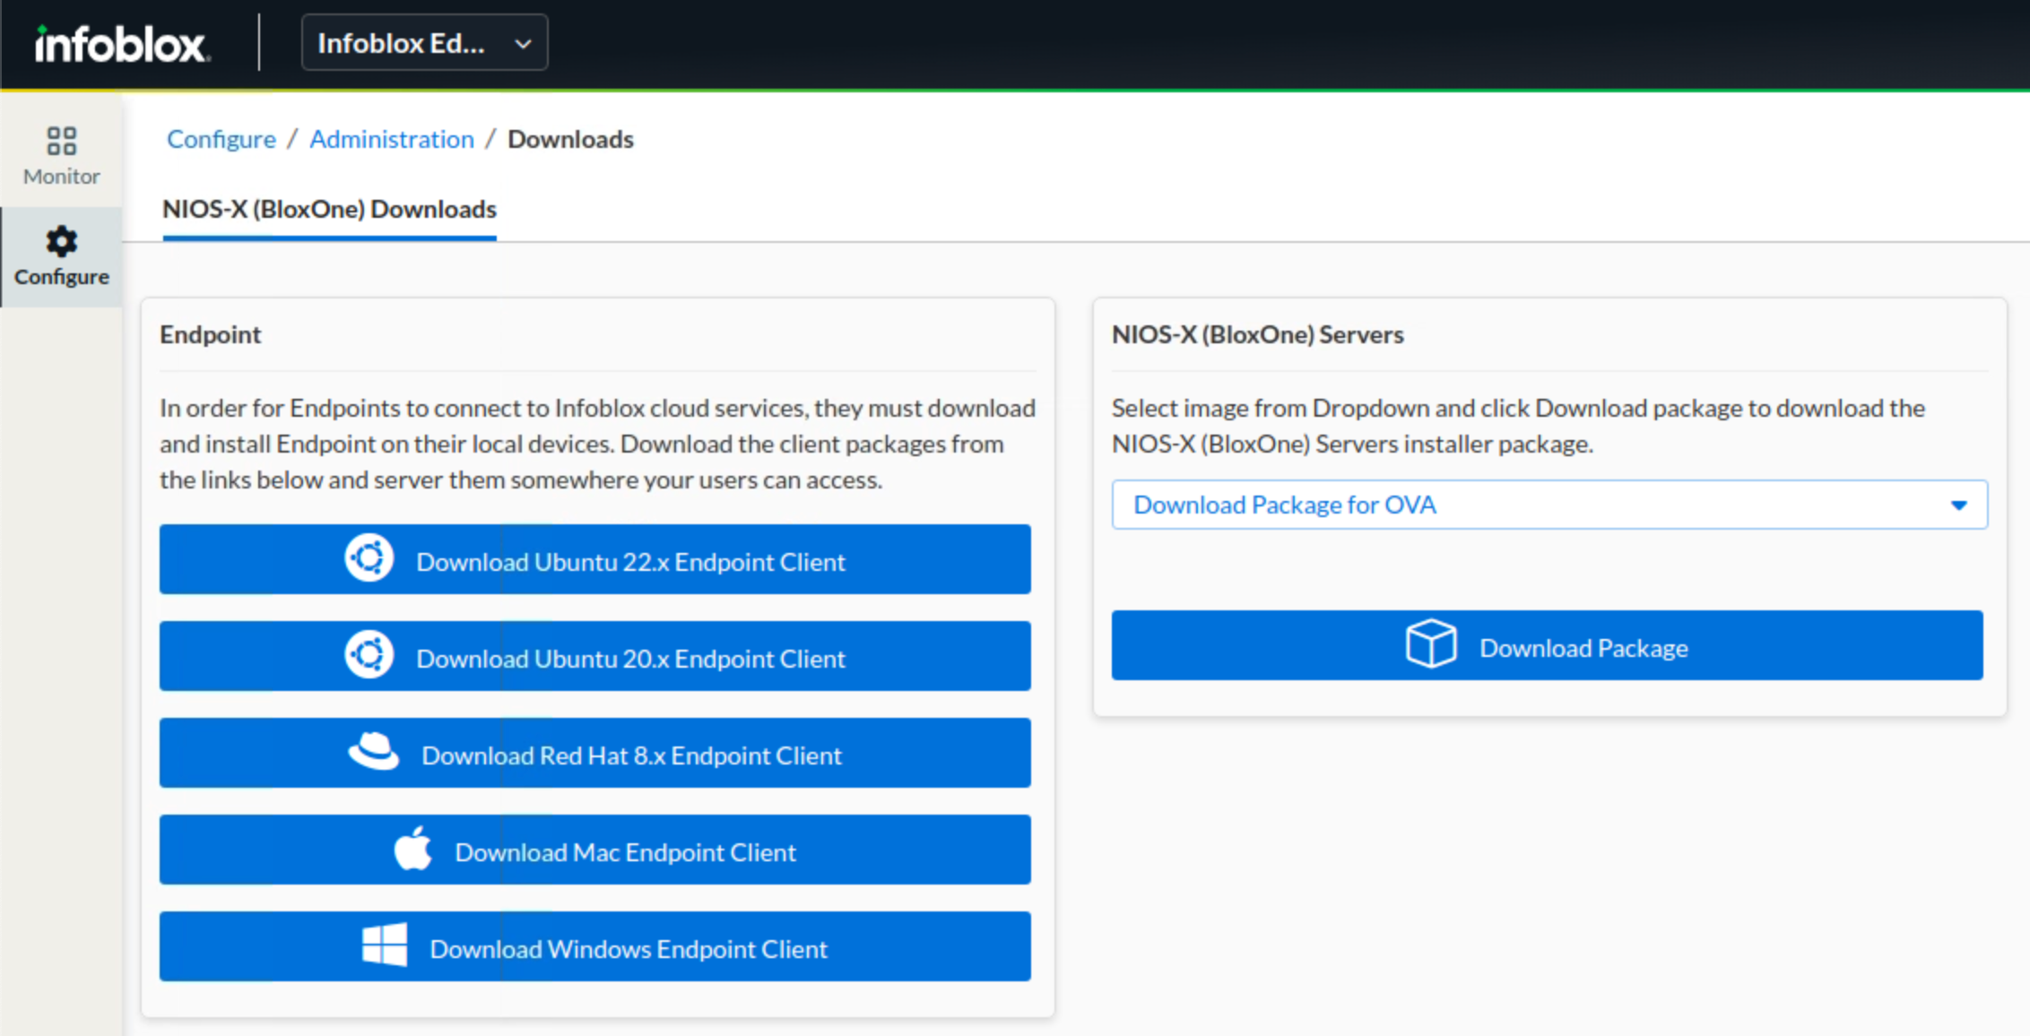Click the Windows logo icon

385,945
